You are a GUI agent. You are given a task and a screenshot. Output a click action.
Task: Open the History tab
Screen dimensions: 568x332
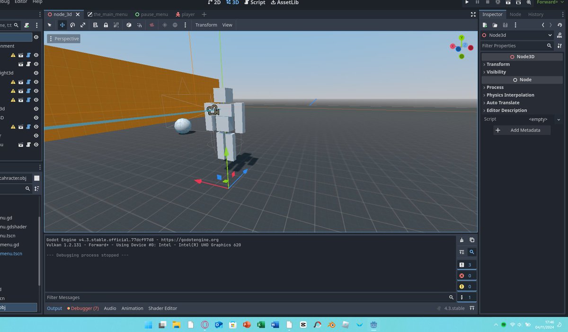[x=536, y=14]
